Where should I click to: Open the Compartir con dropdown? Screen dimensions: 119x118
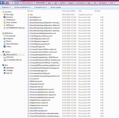(x=41, y=7)
